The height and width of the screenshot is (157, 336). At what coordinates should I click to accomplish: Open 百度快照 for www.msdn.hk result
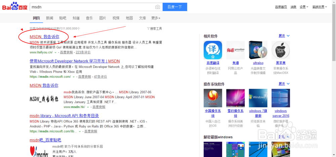(99, 107)
